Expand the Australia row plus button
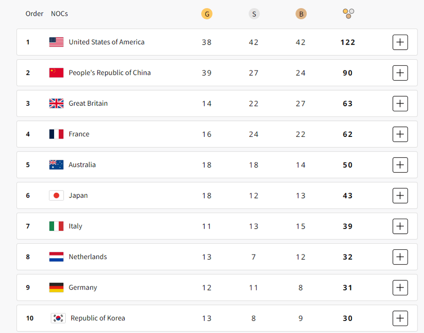Image resolution: width=424 pixels, height=333 pixels. (x=400, y=165)
